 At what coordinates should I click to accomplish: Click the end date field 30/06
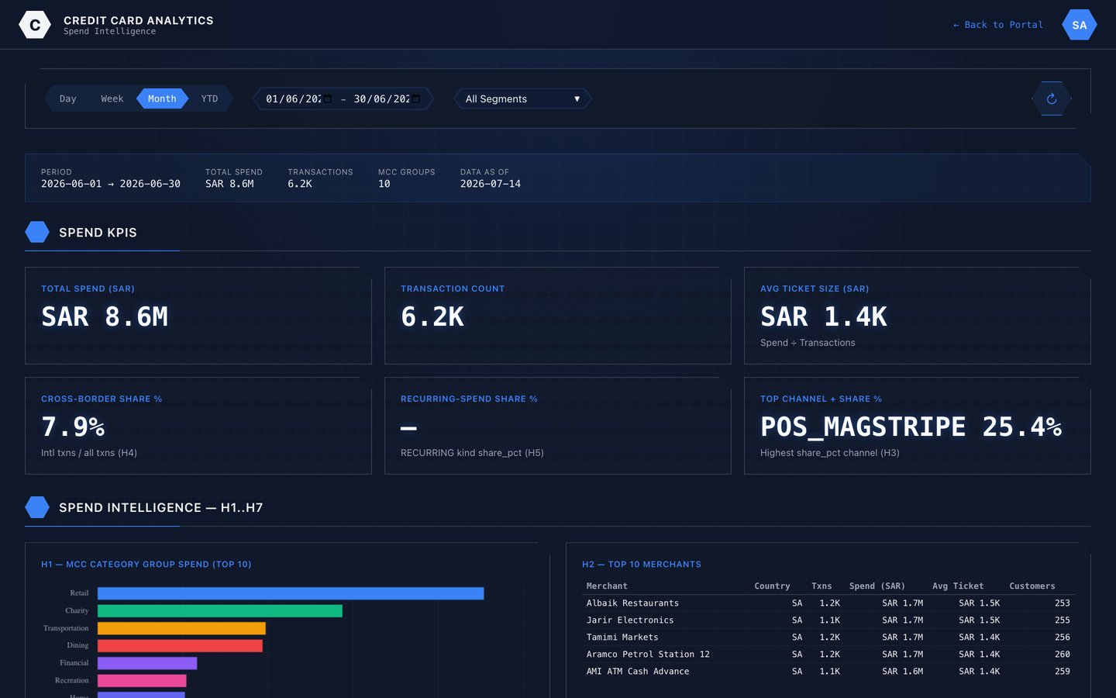pyautogui.click(x=387, y=98)
